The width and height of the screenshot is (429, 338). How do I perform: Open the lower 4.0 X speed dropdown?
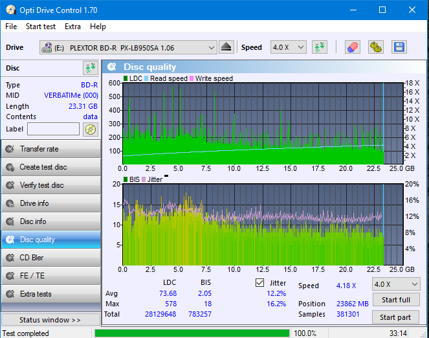(396, 284)
